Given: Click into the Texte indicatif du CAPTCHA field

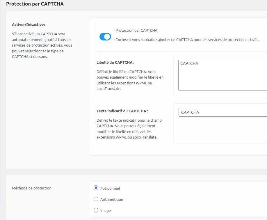Looking at the screenshot, I should pos(223,112).
